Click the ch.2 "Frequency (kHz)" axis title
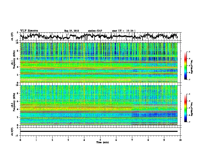The image size is (203, 157). (14, 102)
